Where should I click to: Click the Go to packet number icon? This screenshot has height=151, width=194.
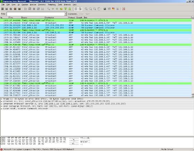61,9
